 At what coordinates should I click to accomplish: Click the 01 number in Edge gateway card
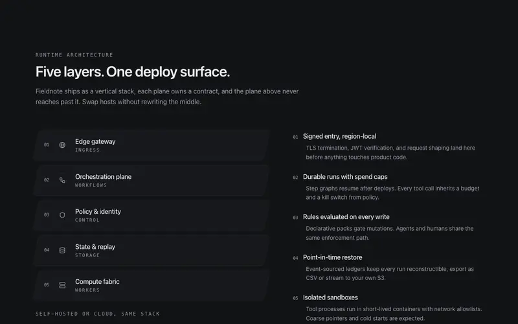(x=47, y=145)
